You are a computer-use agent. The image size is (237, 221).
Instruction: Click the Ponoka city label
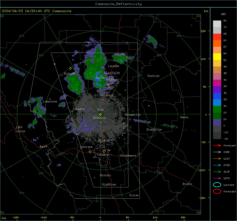[120, 54]
